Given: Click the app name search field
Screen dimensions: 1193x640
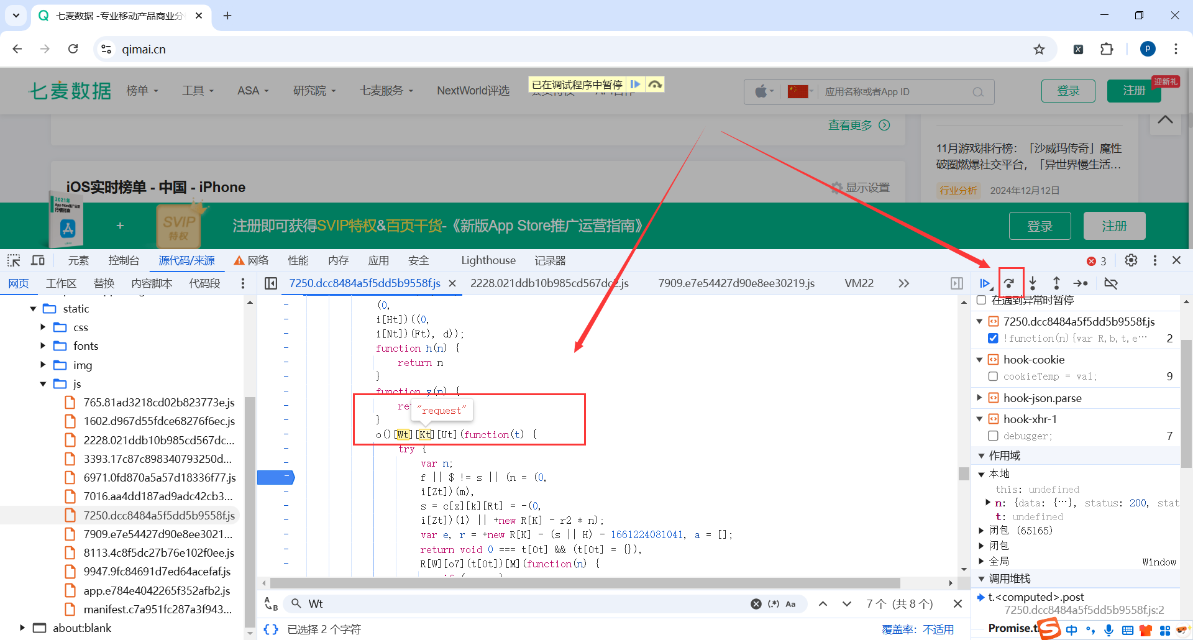Looking at the screenshot, I should [x=895, y=92].
